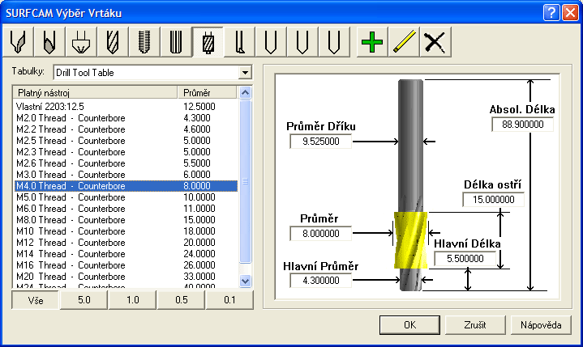Select the M12 Thread - Counterbore row

click(x=126, y=243)
